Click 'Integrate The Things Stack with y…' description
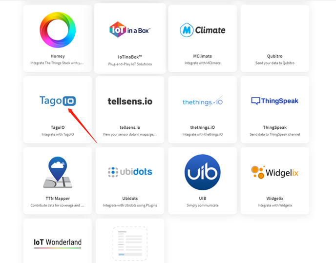 click(x=57, y=63)
